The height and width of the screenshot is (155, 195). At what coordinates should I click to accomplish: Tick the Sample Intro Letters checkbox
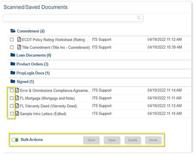pos(12,114)
